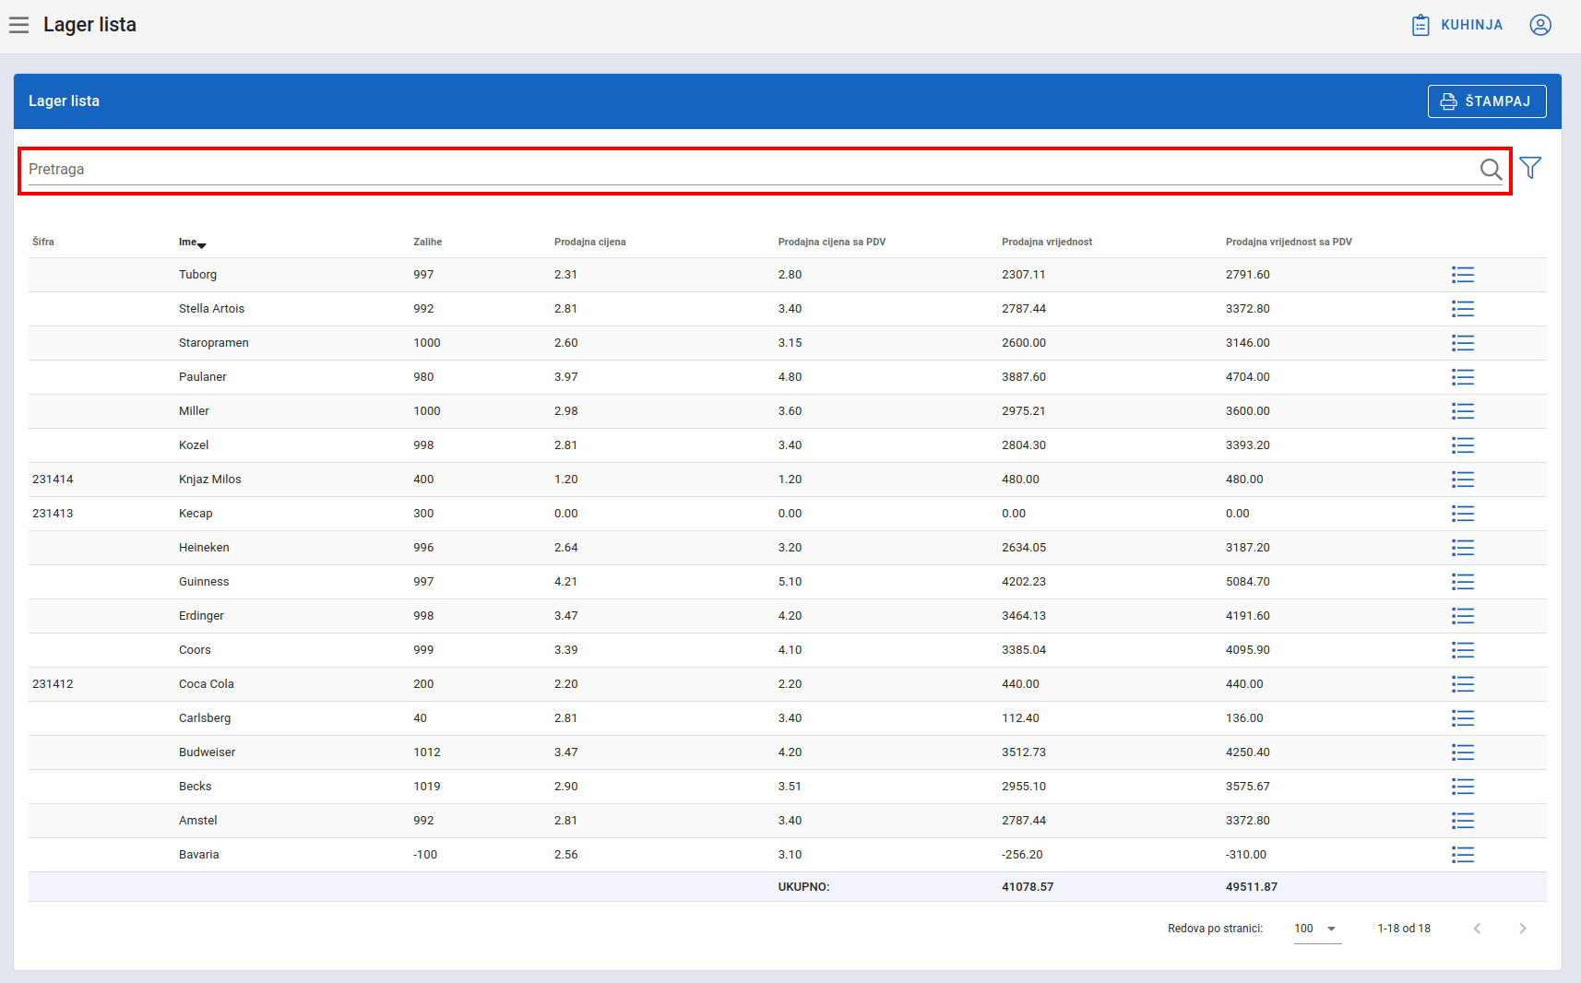Screen dimensions: 1581x983
Task: Open details list icon for Kecap
Action: tap(1463, 514)
